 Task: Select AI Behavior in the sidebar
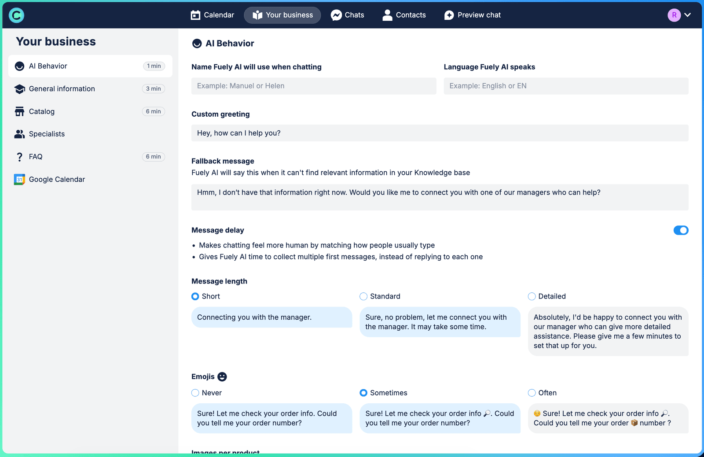click(x=90, y=66)
